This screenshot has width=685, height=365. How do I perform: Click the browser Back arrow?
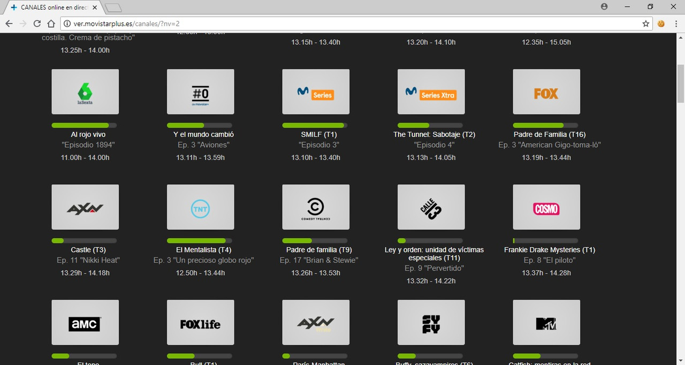point(9,24)
